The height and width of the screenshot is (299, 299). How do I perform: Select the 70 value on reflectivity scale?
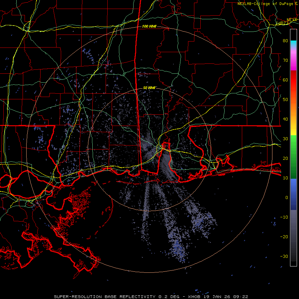[x=285, y=60]
